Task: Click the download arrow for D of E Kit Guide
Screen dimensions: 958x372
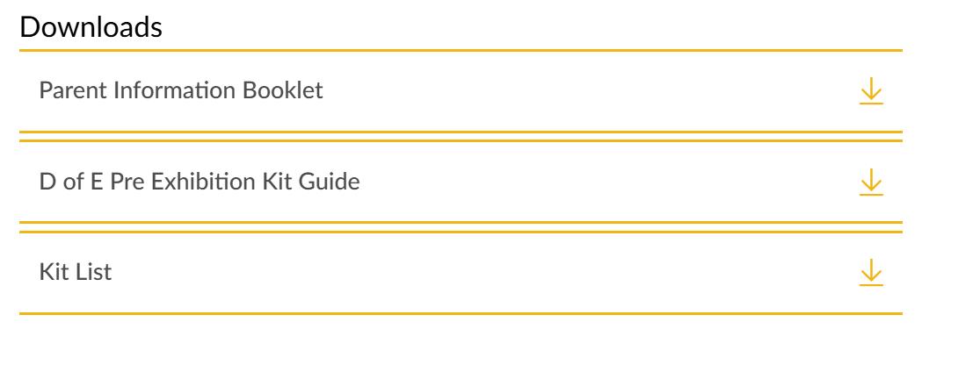Action: coord(870,182)
